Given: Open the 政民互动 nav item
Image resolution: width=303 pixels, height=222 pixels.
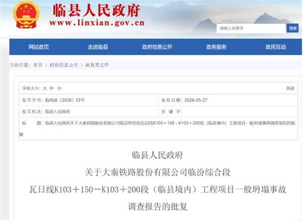Looking at the screenshot, I should 276,47.
